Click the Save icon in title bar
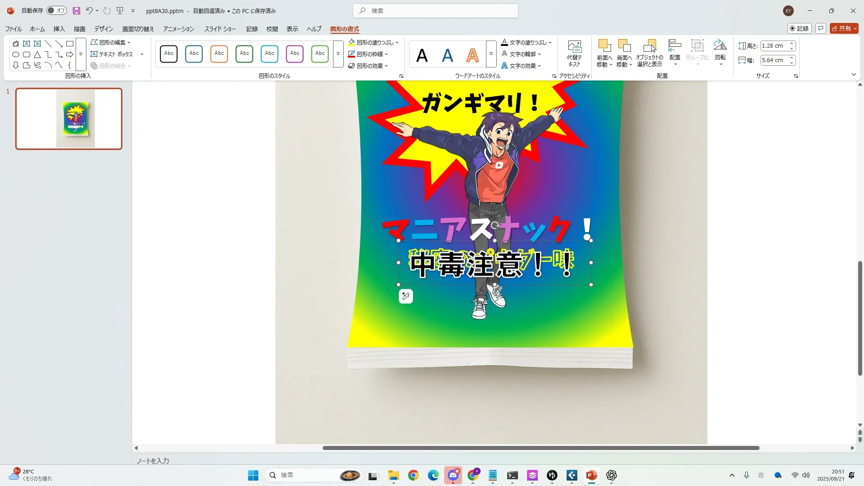Image resolution: width=864 pixels, height=486 pixels. pos(76,11)
